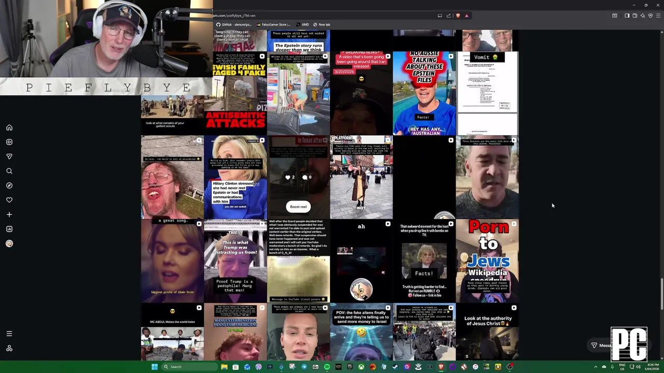Open Search from the sidebar
The image size is (664, 373).
pos(9,171)
